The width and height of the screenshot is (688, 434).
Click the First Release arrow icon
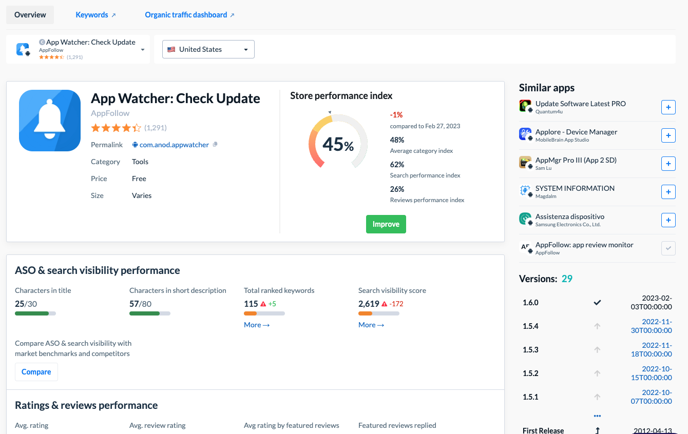tap(597, 430)
